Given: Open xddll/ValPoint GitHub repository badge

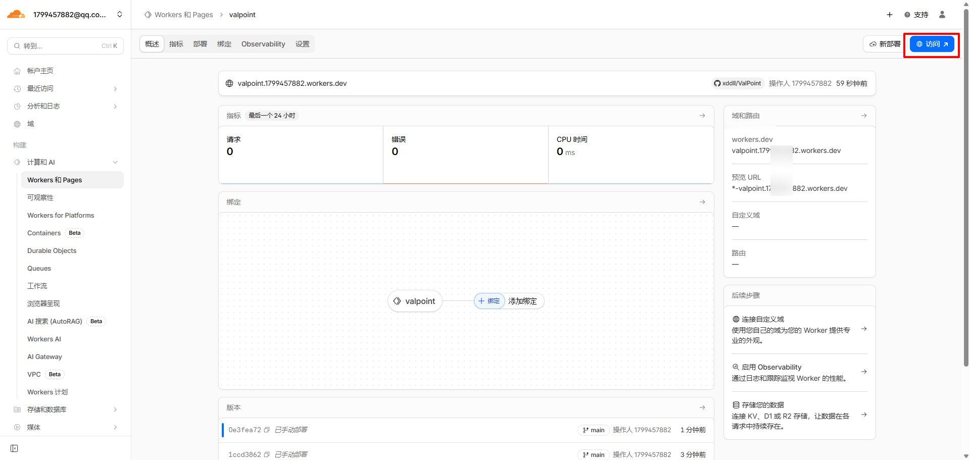Looking at the screenshot, I should click(738, 83).
